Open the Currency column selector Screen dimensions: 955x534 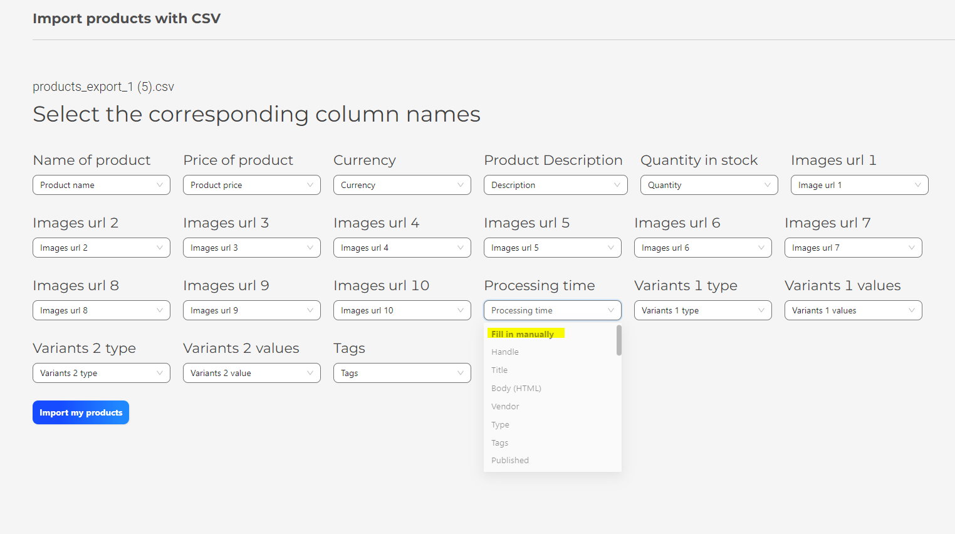click(402, 185)
